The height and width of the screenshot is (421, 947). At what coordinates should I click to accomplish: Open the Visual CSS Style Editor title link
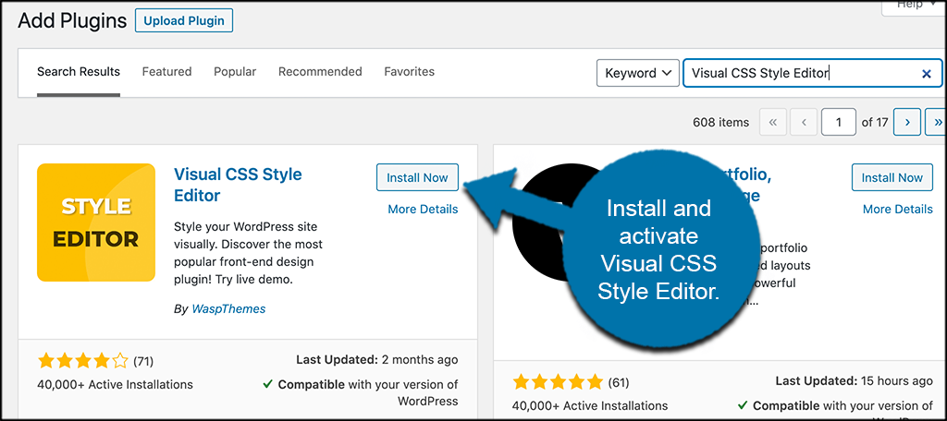point(238,185)
